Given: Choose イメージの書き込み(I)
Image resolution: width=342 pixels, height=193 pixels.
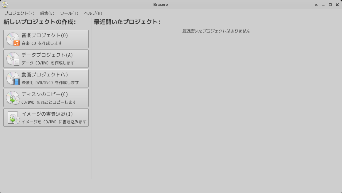Looking at the screenshot, I should point(46,118).
